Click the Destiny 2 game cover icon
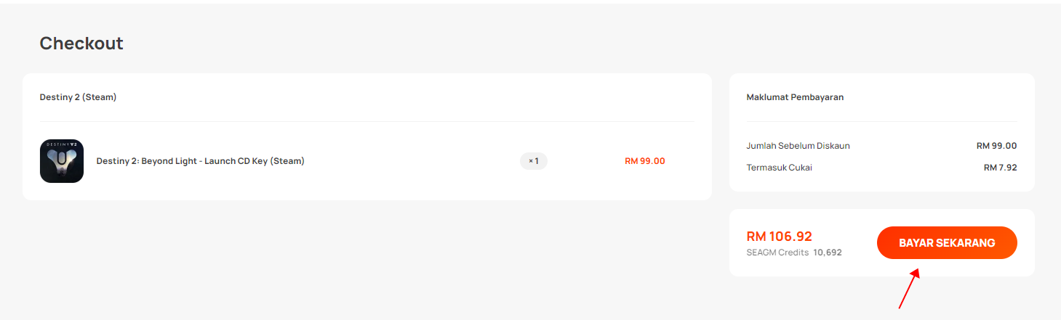The width and height of the screenshot is (1061, 320). tap(62, 161)
